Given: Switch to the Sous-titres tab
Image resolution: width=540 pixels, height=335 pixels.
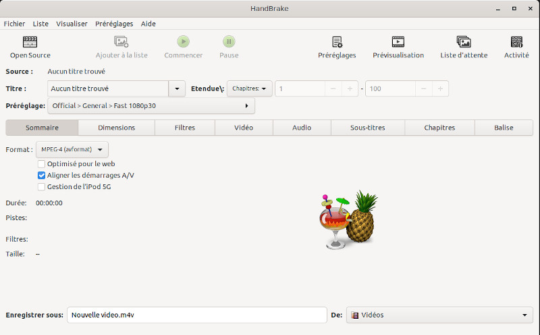Looking at the screenshot, I should pyautogui.click(x=367, y=128).
